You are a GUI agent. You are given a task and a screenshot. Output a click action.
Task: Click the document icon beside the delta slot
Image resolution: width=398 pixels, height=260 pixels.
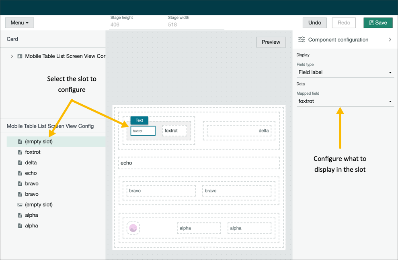[x=20, y=162]
